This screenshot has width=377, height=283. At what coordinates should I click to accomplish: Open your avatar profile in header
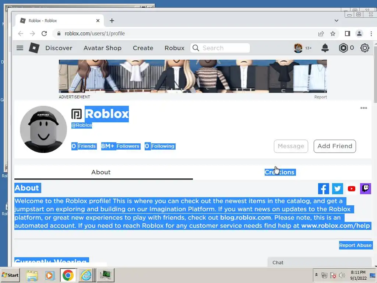tap(298, 48)
